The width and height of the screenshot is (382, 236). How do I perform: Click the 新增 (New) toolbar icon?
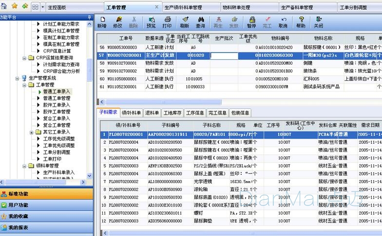[101, 22]
